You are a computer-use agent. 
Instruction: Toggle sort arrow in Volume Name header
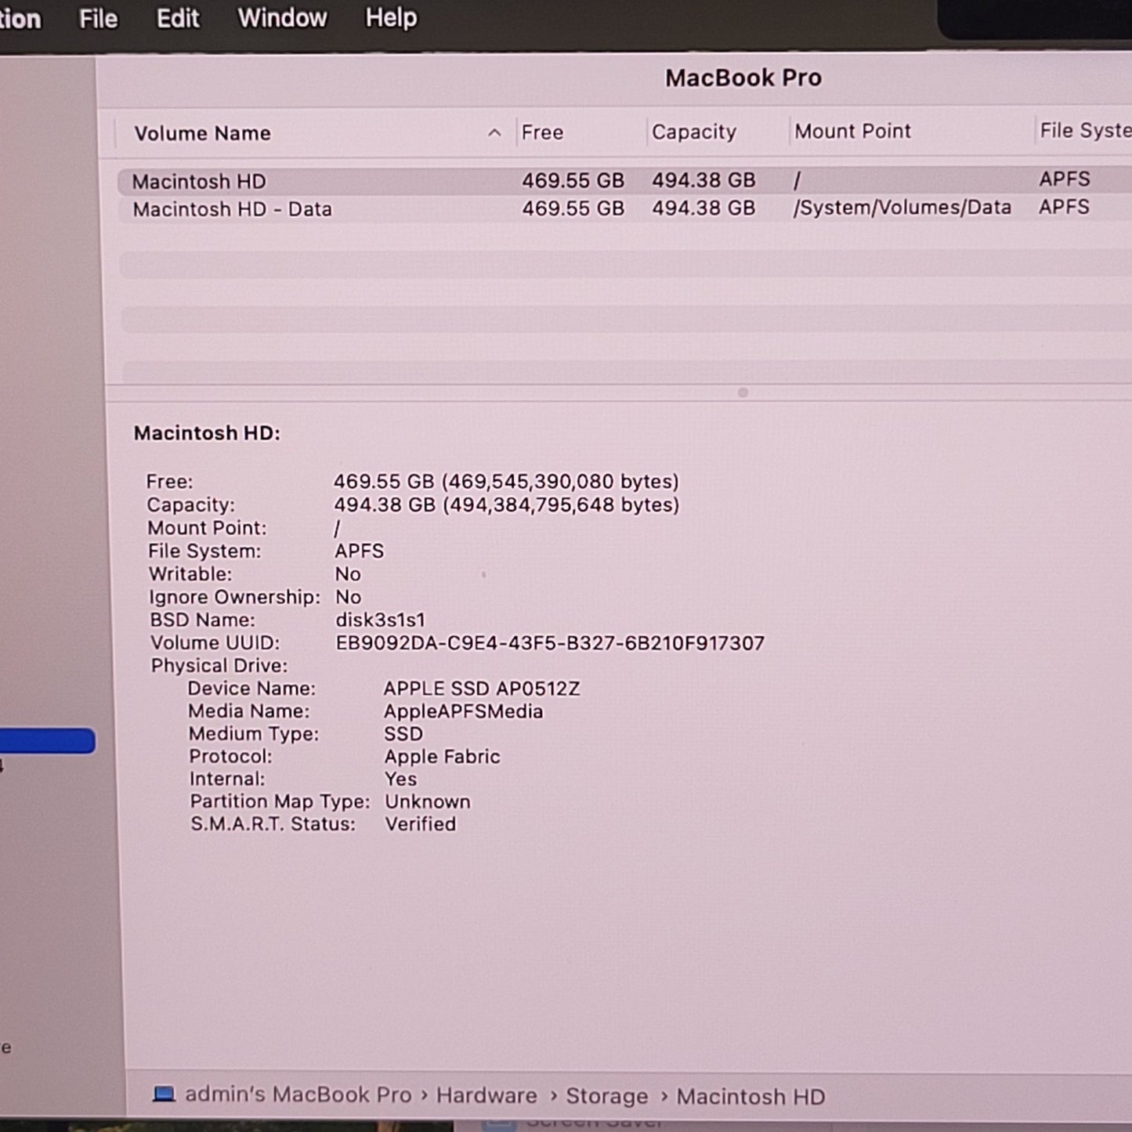click(494, 133)
